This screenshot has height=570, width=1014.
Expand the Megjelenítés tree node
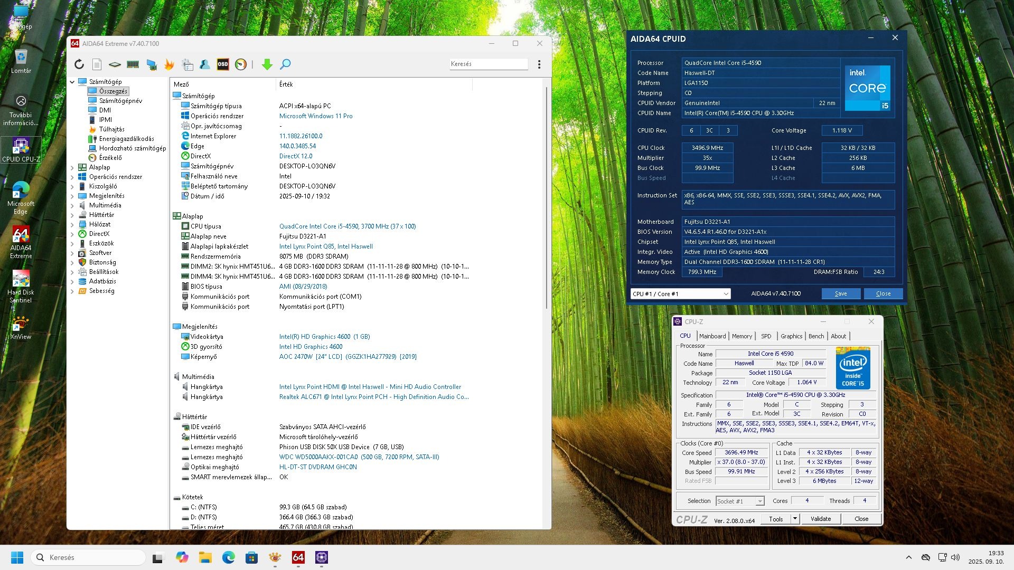click(x=72, y=196)
